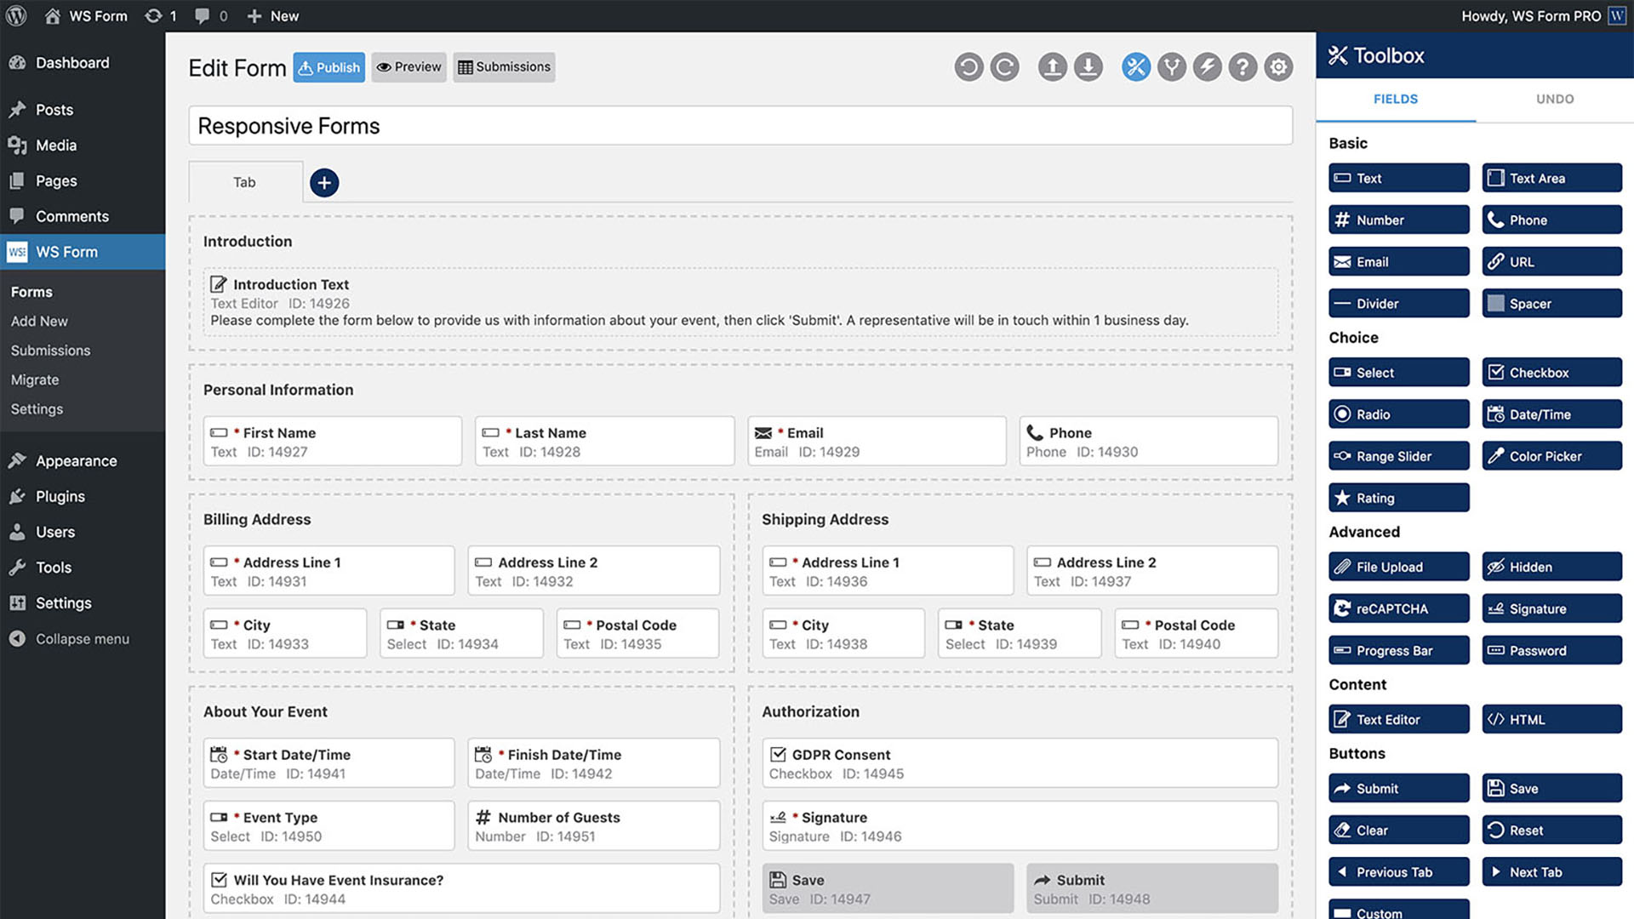
Task: Open the actions lightning bolt icon
Action: [x=1207, y=67]
